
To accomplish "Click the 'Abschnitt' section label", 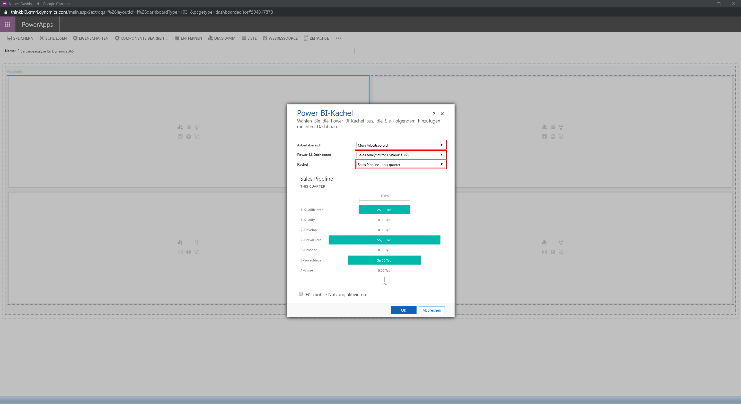I will click(15, 71).
